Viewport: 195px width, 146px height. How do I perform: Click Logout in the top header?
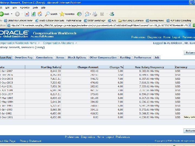pyautogui.click(x=176, y=37)
